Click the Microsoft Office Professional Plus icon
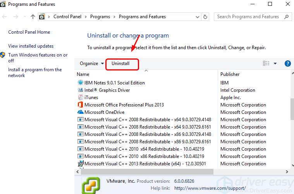294x194 pixels. [x=81, y=105]
